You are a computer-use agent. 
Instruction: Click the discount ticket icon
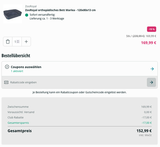point(6,82)
